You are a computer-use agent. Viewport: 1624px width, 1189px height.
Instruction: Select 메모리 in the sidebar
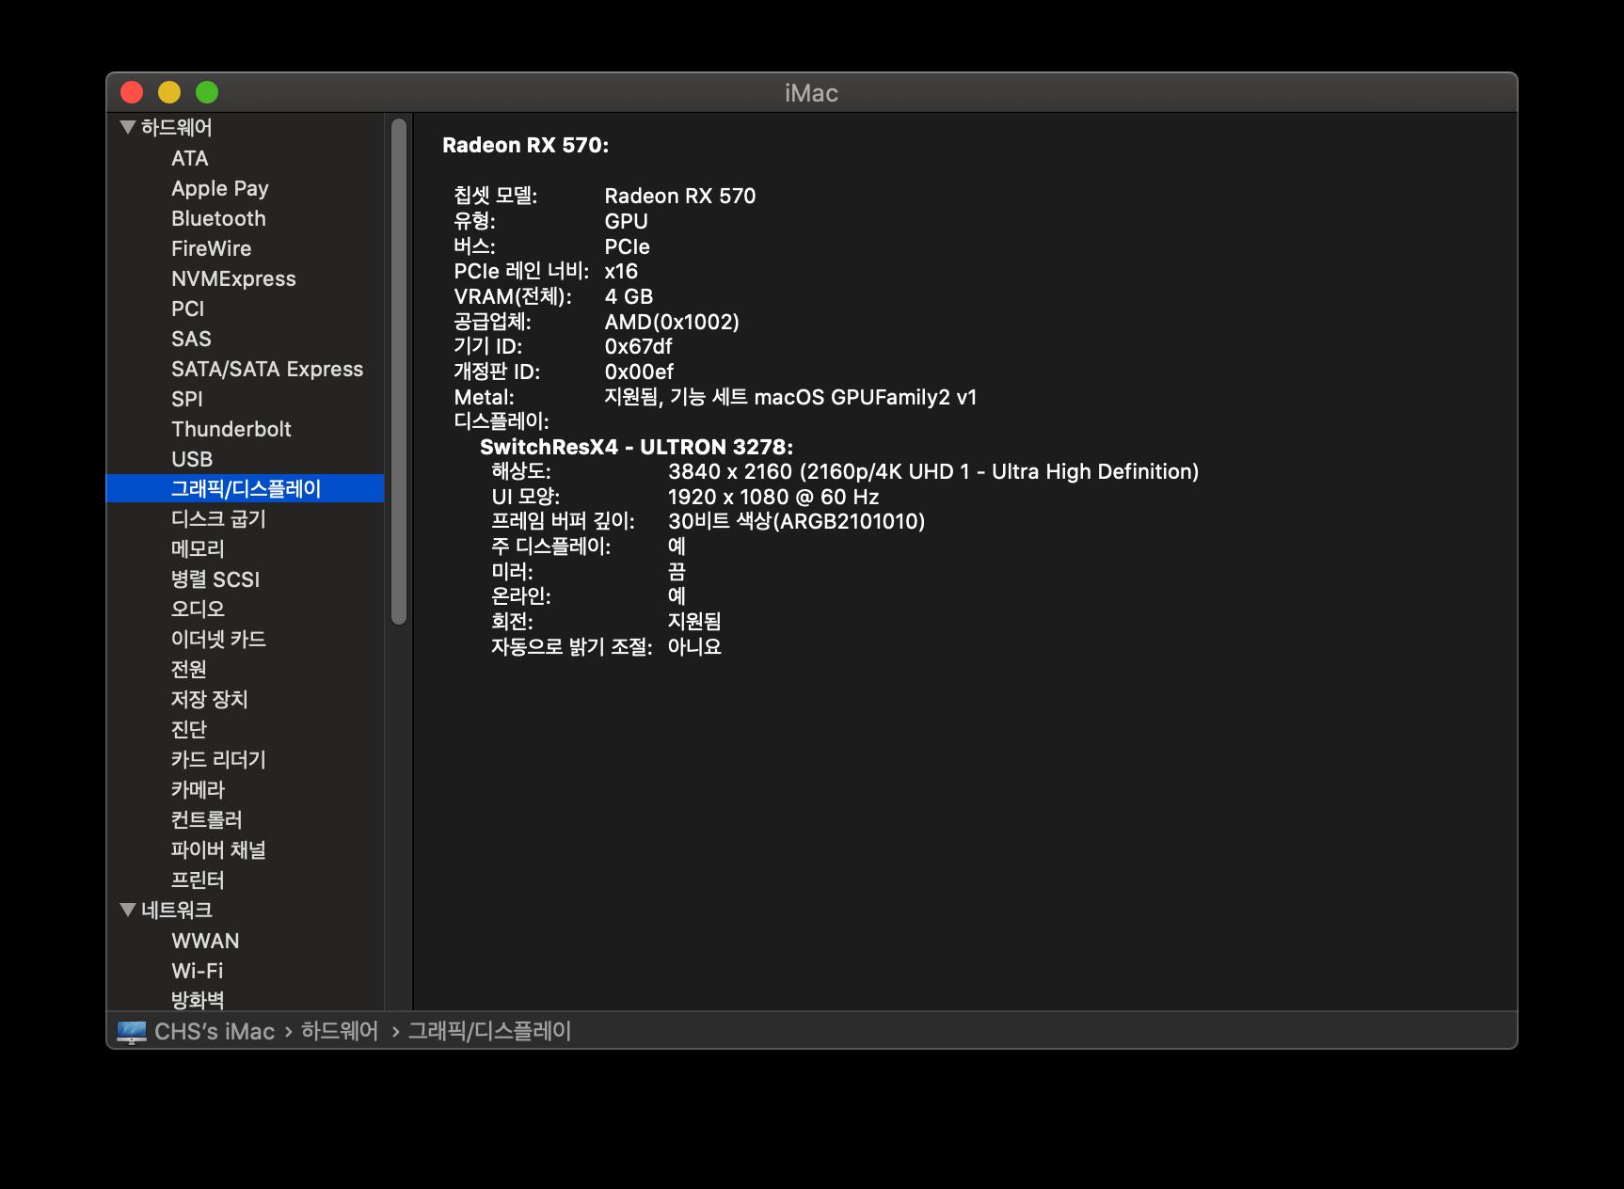tap(198, 548)
